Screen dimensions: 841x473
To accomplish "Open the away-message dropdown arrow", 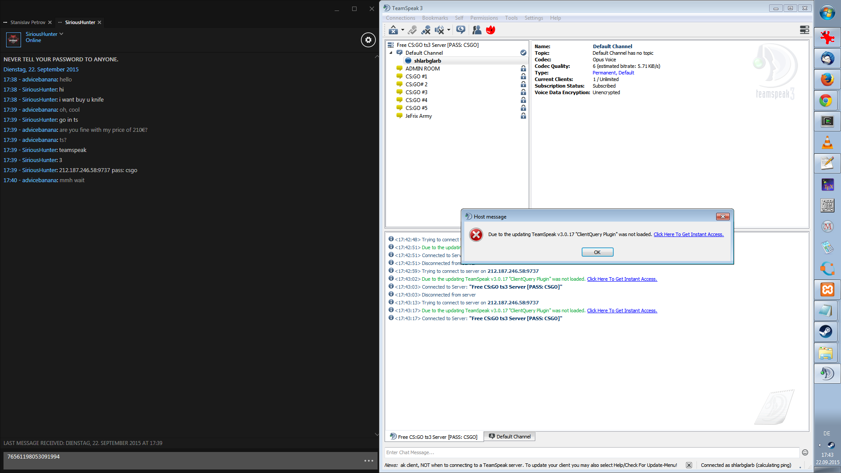I will (x=403, y=30).
